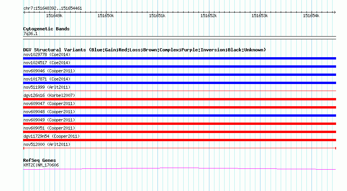Screen dimensions: 347x191
Task: Click the 151654k ruler tick label
Action: tap(311, 16)
